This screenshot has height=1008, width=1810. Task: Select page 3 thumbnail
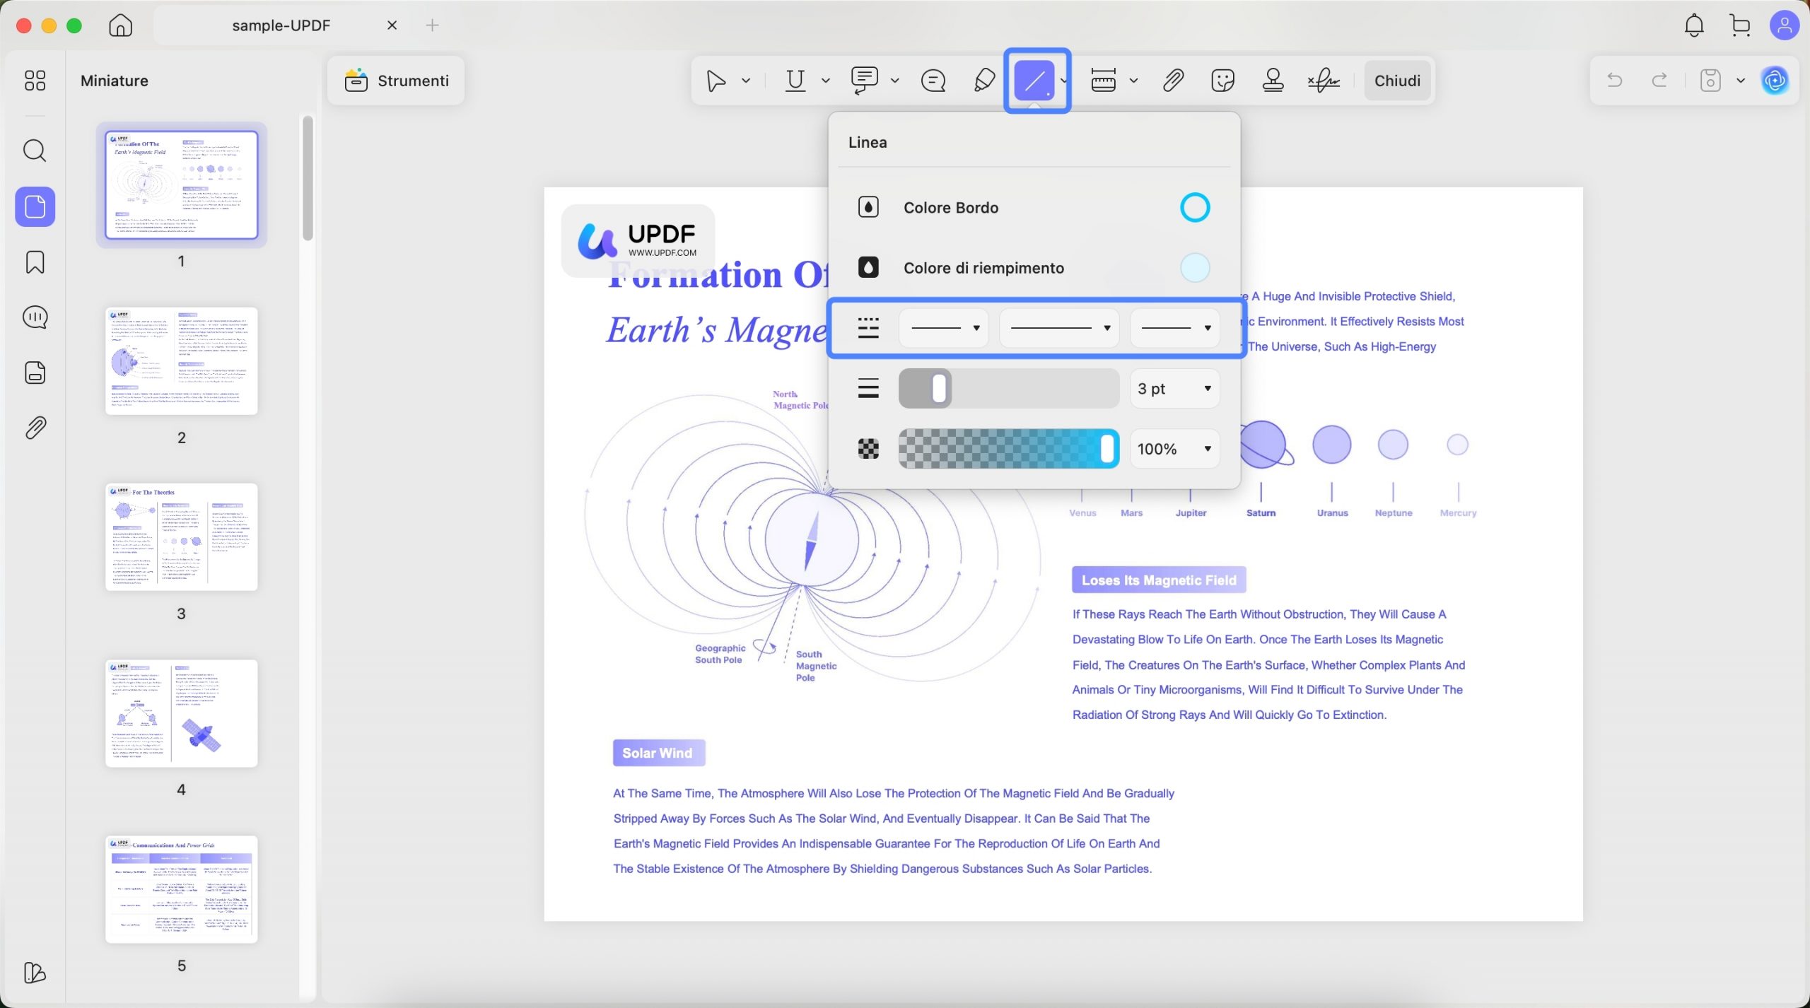click(x=182, y=537)
